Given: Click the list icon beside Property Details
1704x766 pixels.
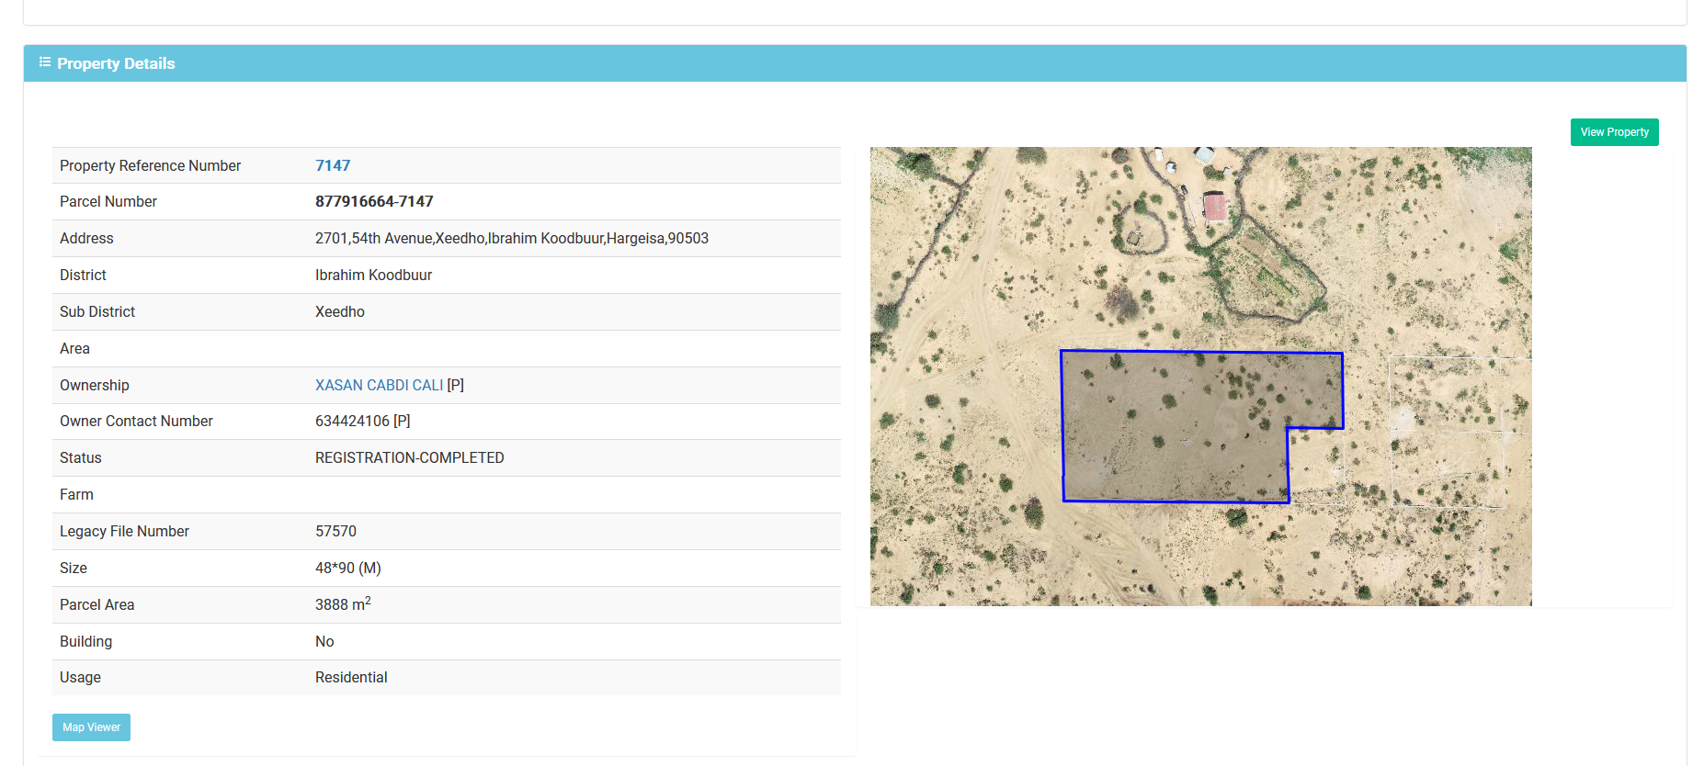Looking at the screenshot, I should (45, 62).
